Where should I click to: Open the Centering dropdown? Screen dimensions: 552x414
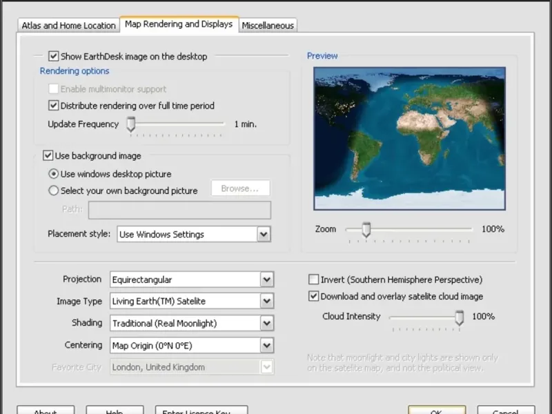point(267,345)
